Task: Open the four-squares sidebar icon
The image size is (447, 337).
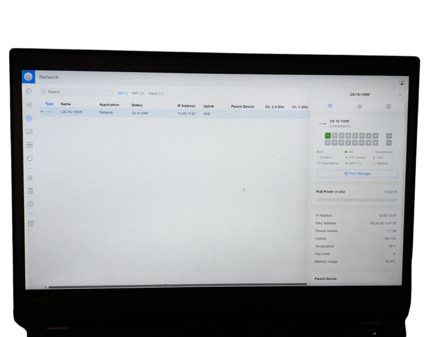Action: [x=30, y=145]
